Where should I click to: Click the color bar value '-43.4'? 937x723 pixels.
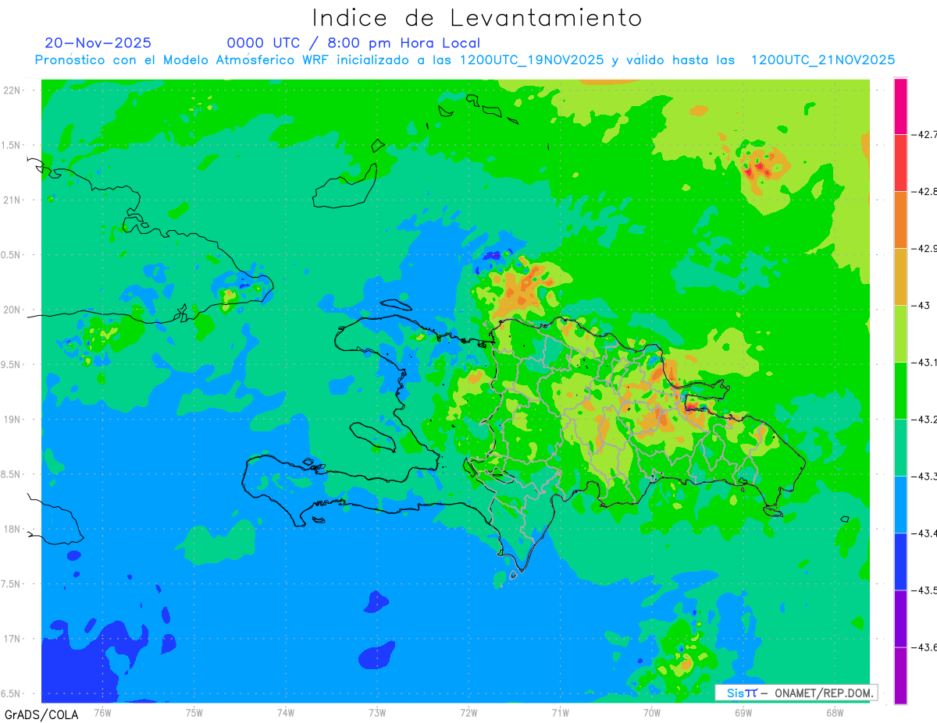pyautogui.click(x=924, y=533)
